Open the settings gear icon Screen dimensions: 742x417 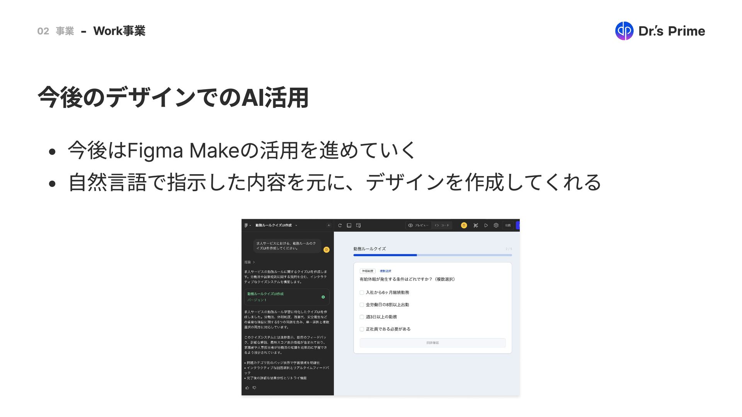496,225
